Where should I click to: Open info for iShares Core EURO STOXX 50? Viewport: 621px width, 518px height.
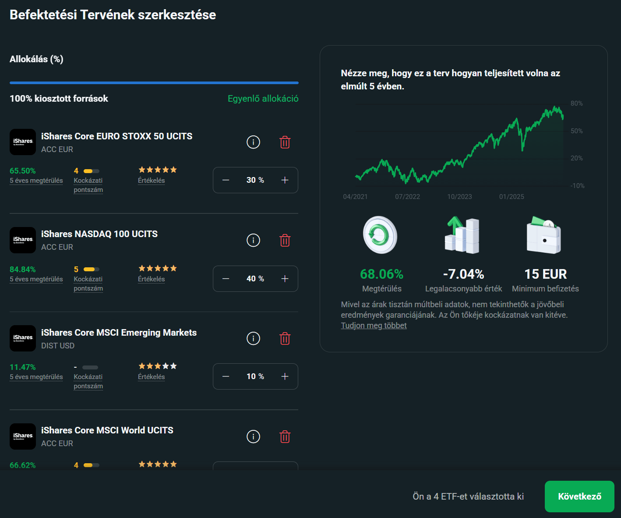(x=253, y=142)
